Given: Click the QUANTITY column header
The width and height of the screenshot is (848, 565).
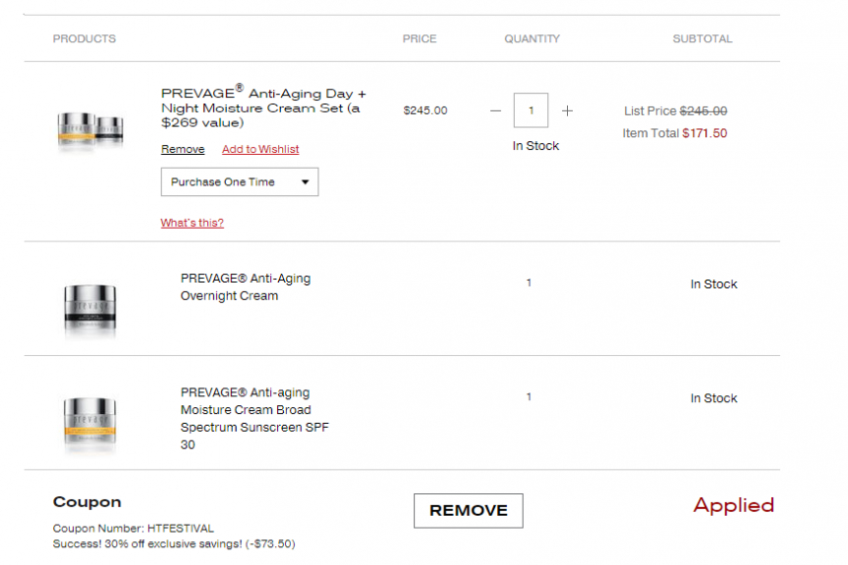Looking at the screenshot, I should [x=532, y=38].
